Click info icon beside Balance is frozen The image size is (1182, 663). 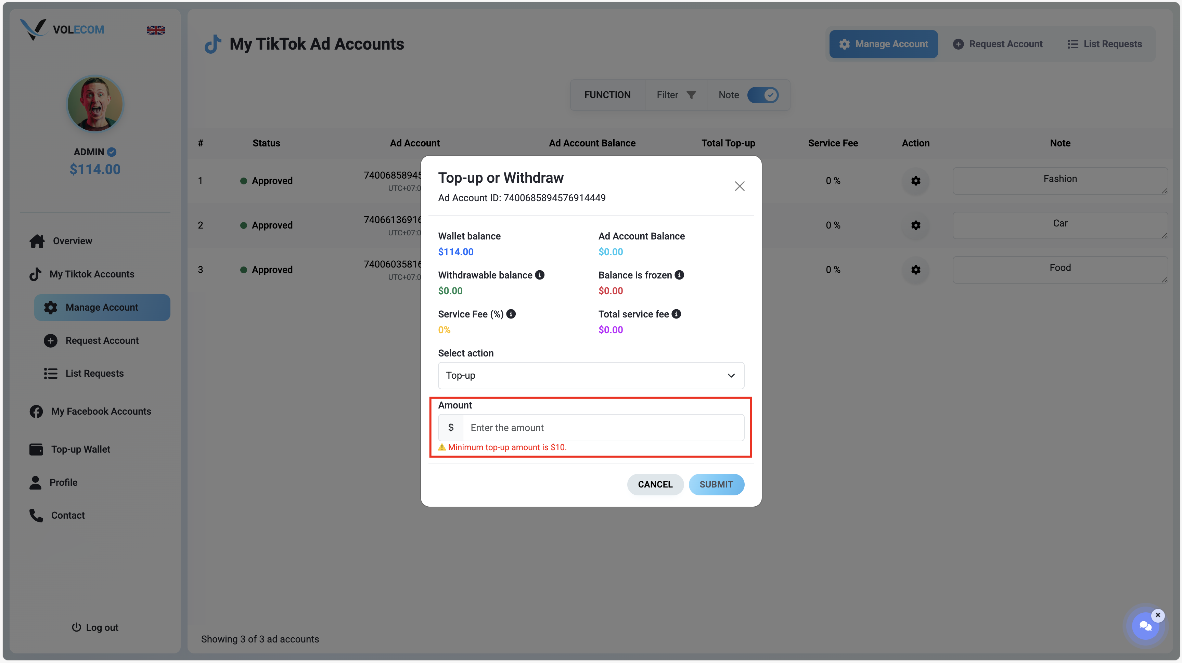[x=679, y=275]
